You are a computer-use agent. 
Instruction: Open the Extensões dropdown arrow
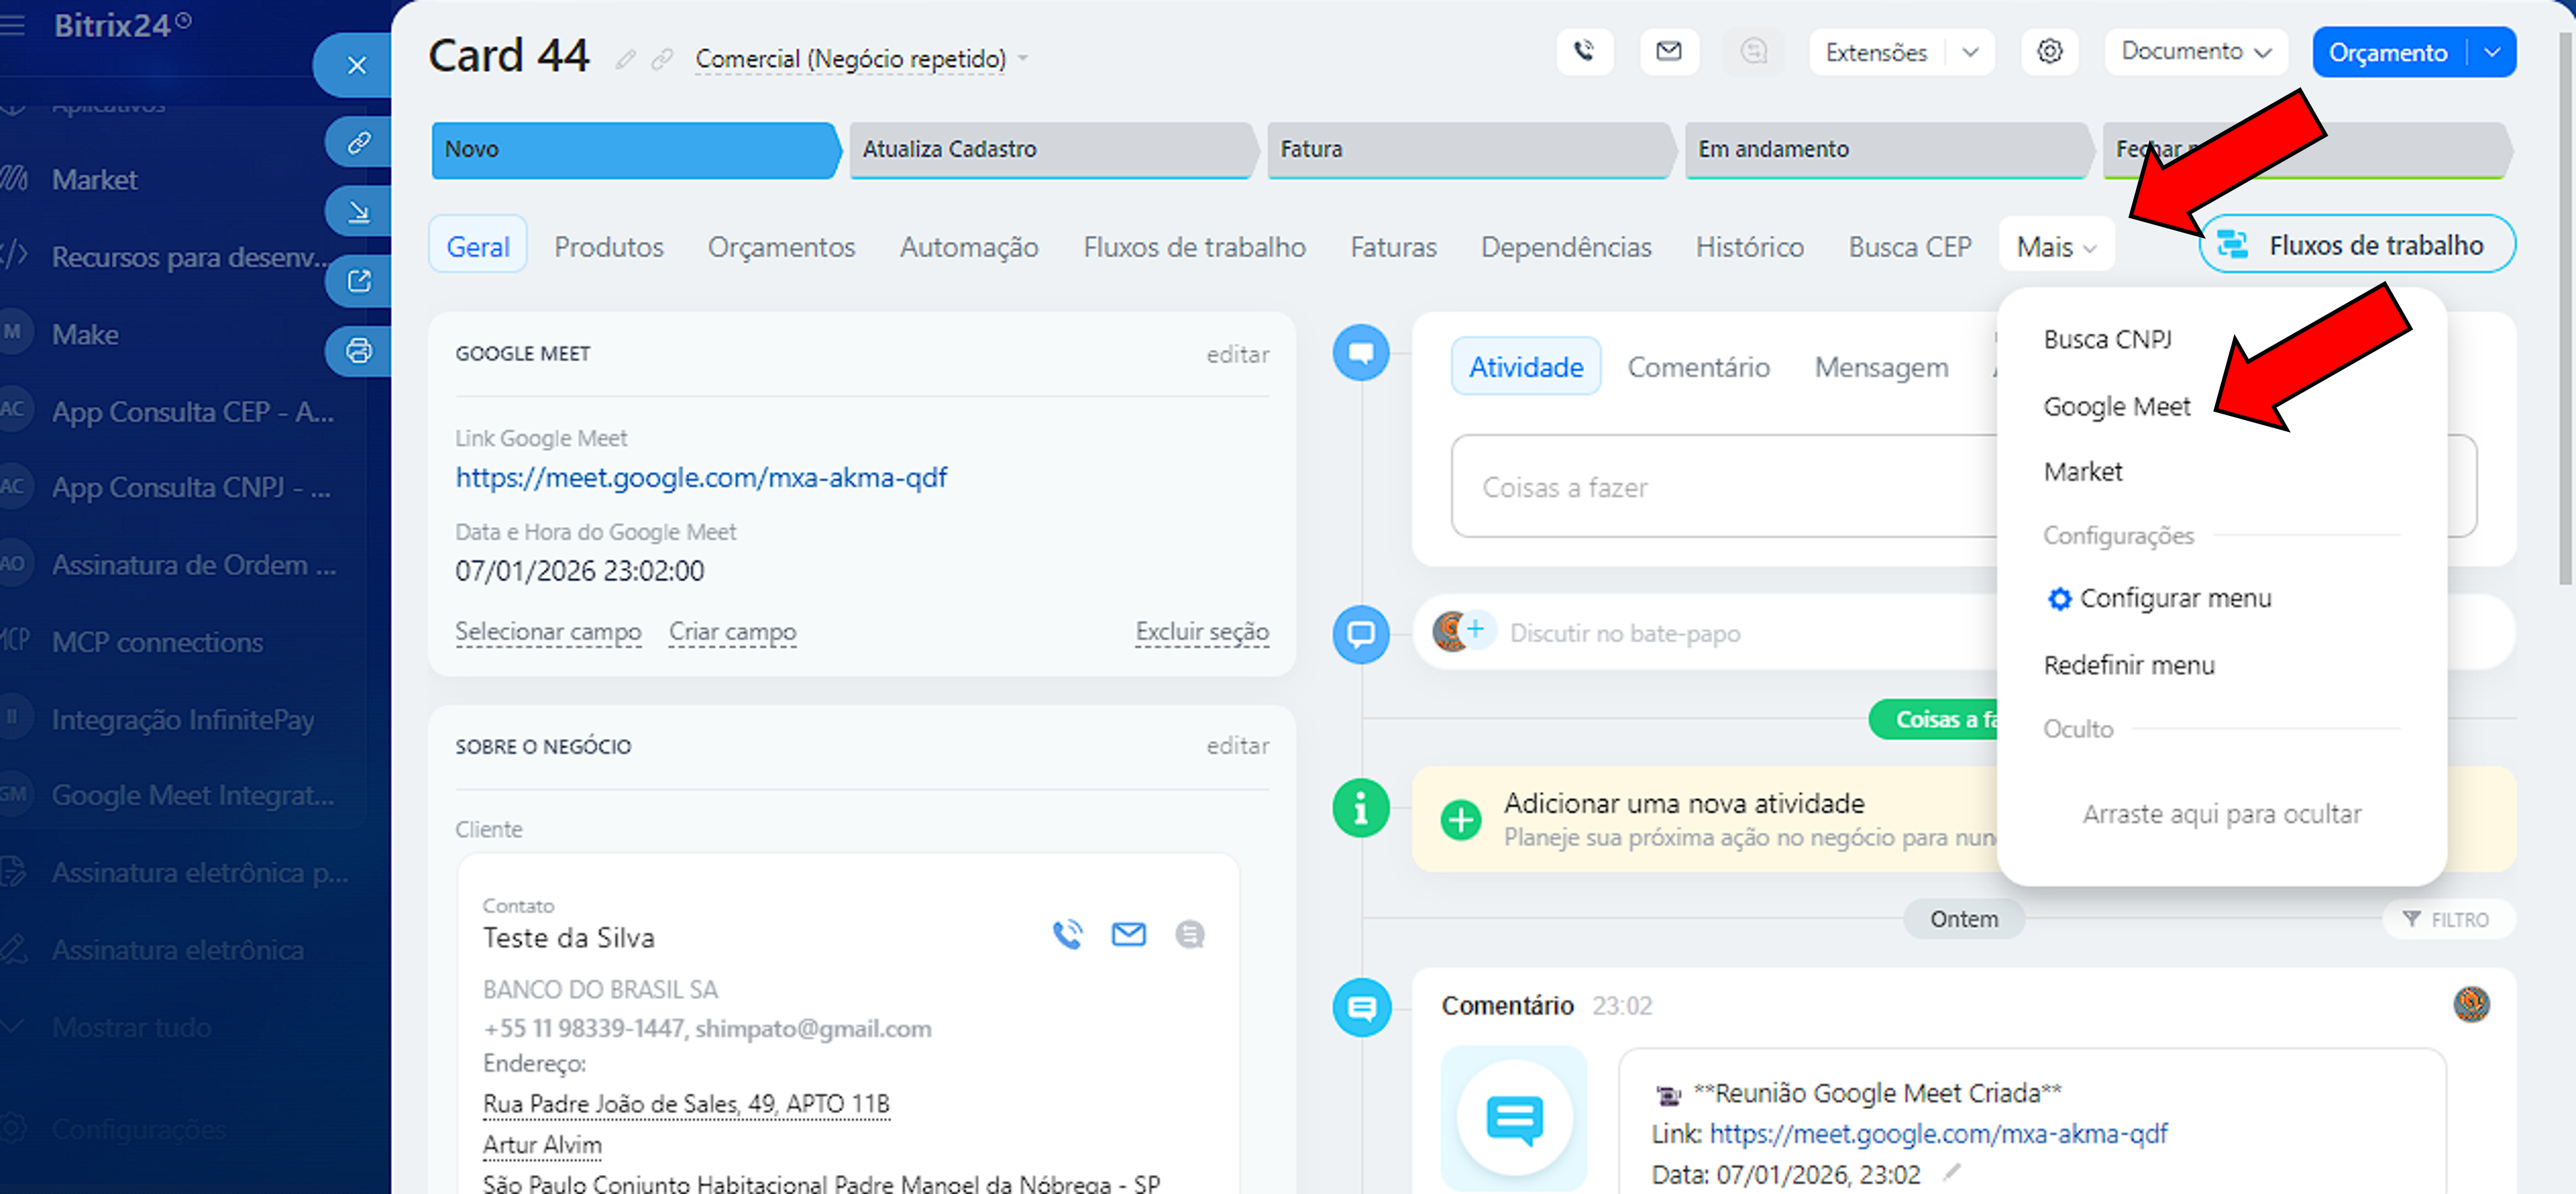(x=1969, y=52)
